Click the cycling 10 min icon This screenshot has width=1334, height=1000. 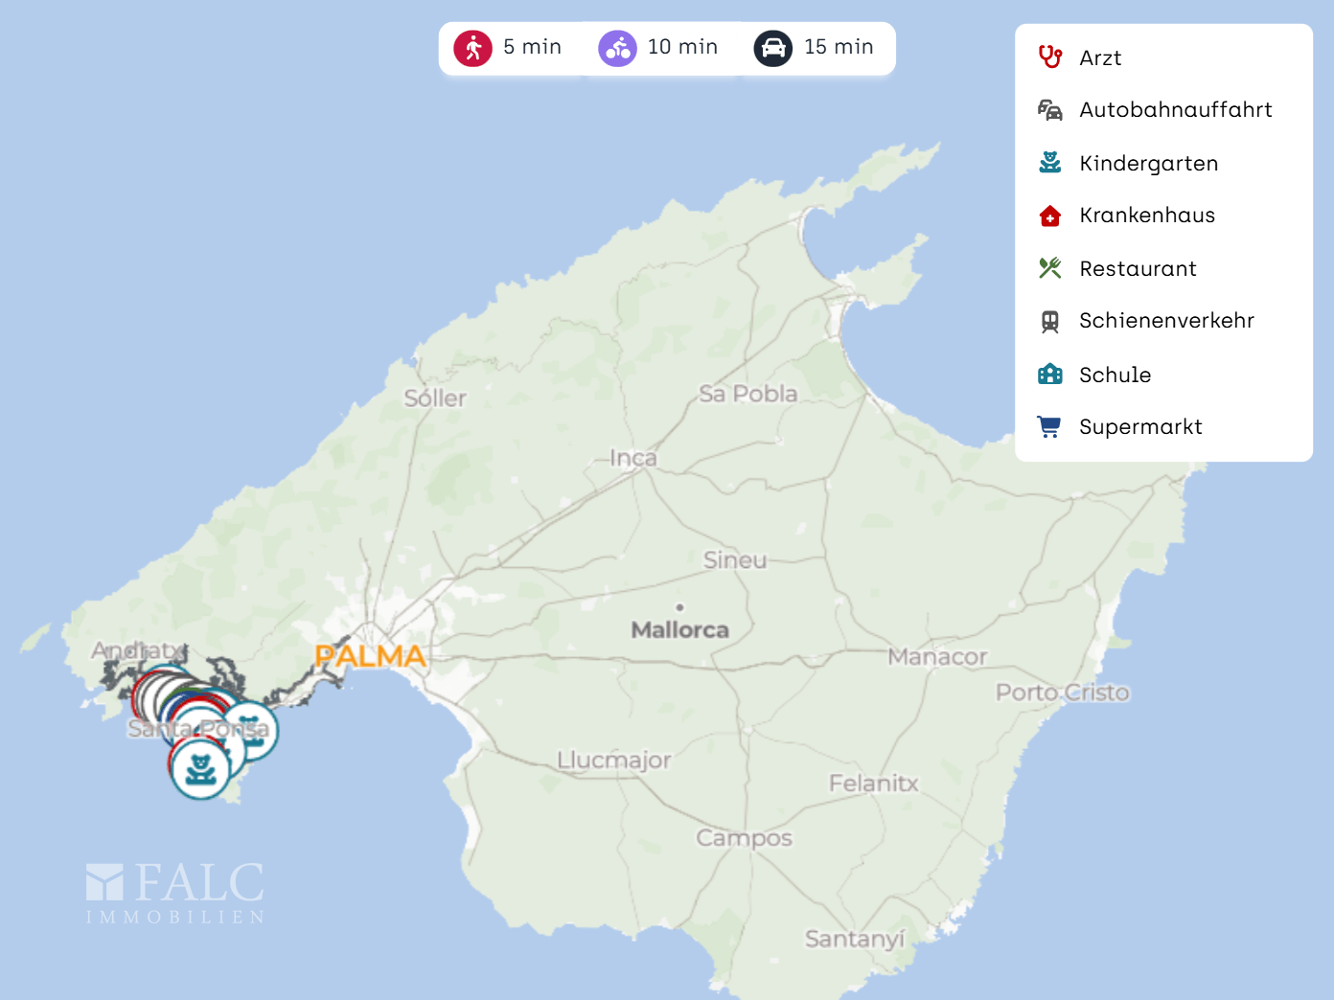(618, 48)
